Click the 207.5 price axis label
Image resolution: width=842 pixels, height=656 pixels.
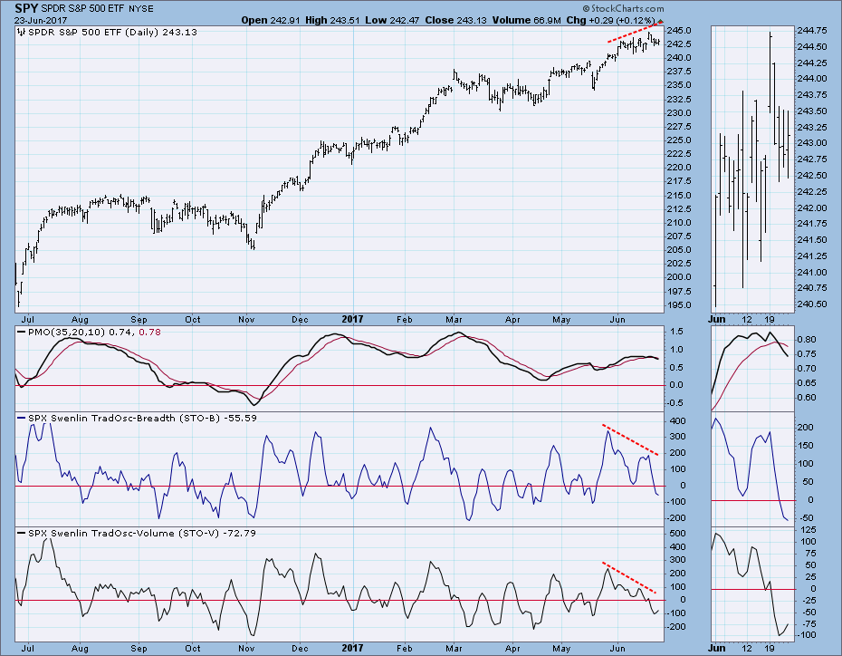679,236
